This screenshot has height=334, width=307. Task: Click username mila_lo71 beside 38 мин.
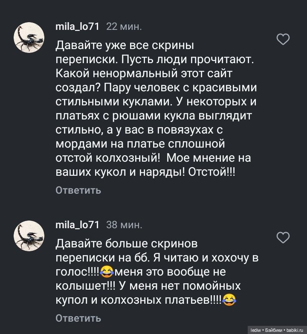(x=77, y=225)
